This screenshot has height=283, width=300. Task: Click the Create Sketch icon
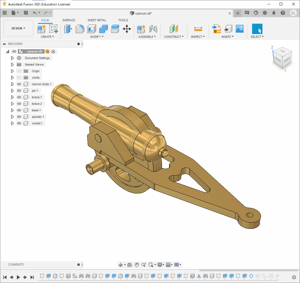(x=54, y=29)
